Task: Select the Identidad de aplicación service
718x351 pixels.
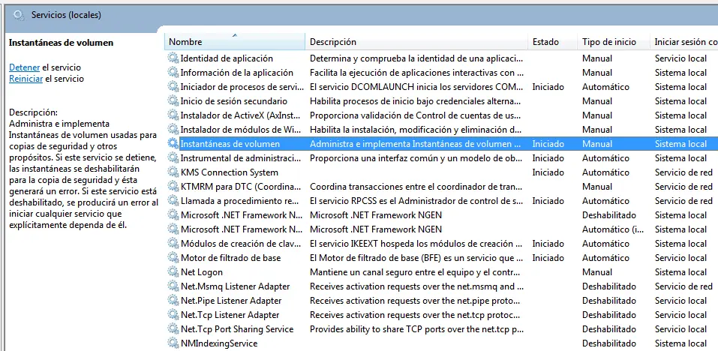Action: coord(227,58)
